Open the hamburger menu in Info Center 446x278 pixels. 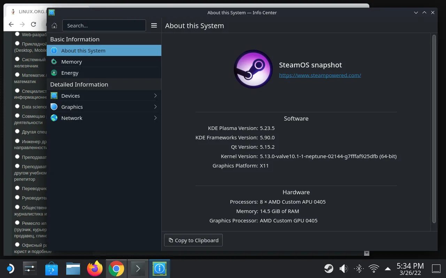coord(154,25)
